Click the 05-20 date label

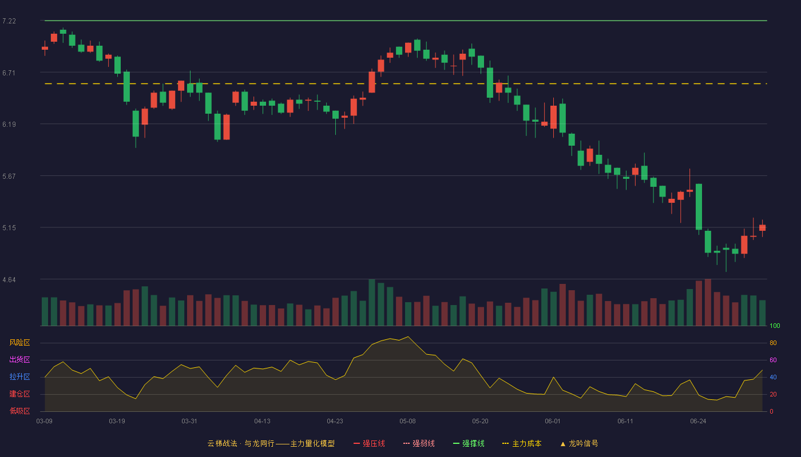(x=480, y=421)
